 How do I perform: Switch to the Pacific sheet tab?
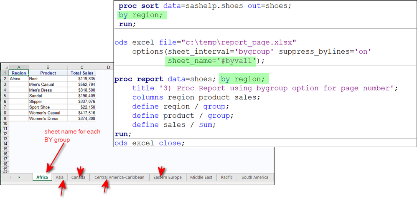pyautogui.click(x=227, y=177)
